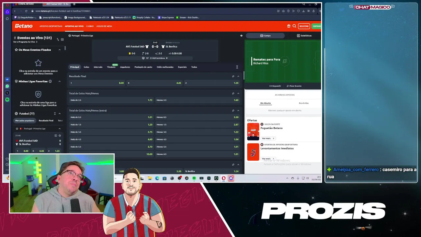The width and height of the screenshot is (421, 237).
Task: Click the sort icon beside Eventos ao Vivo
Action: click(x=58, y=39)
